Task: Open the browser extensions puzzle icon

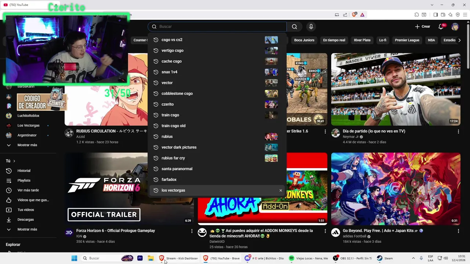Action: point(417,15)
